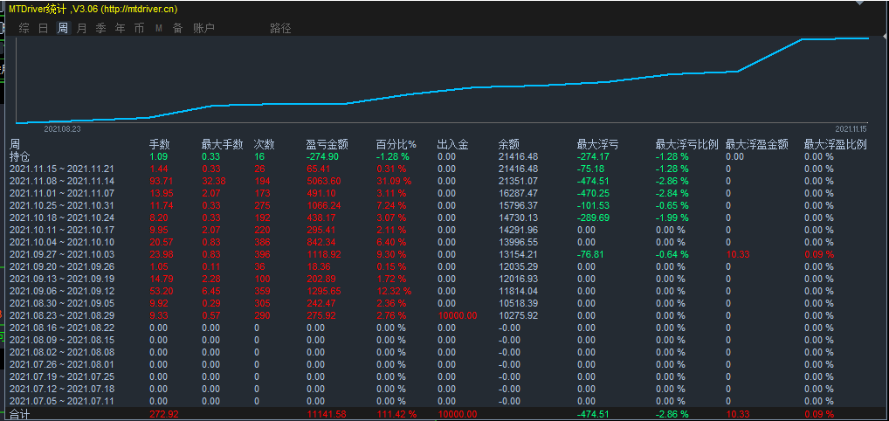889x421 pixels.
Task: Click the balance value 13154.21
Action: click(x=518, y=254)
